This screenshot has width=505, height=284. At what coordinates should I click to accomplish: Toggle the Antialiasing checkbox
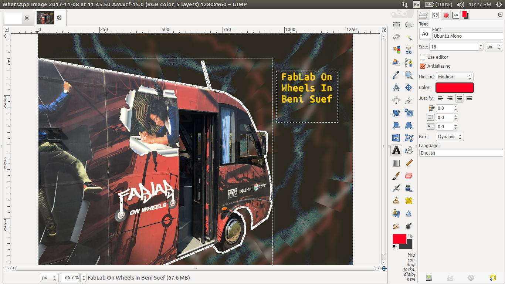[423, 66]
